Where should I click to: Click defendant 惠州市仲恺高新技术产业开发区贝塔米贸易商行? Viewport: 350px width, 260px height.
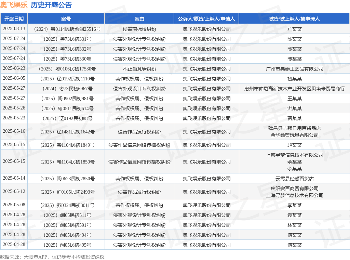coord(294,89)
